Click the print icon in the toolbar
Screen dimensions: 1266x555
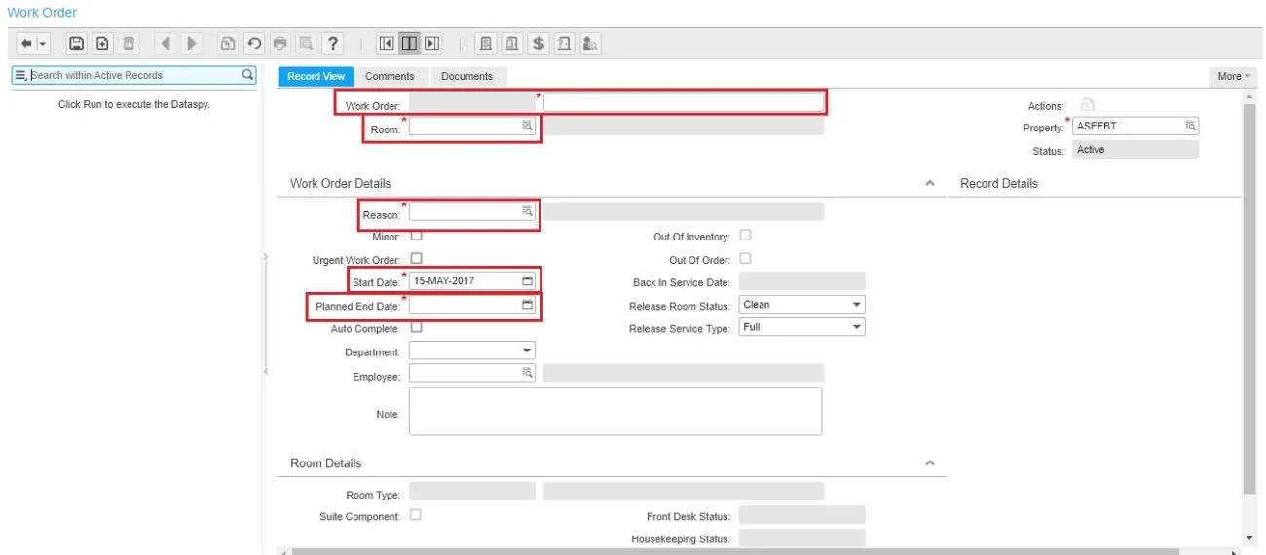point(280,44)
